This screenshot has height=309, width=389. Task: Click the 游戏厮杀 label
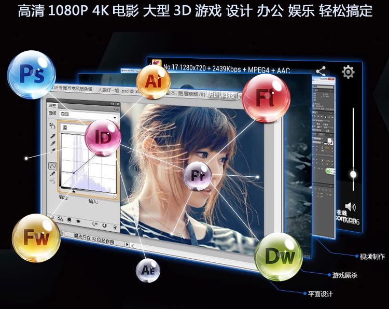[x=344, y=275]
